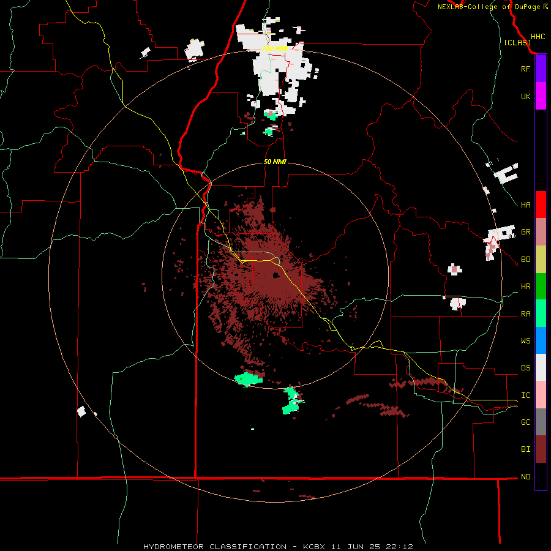551x551 pixels.
Task: Pick the HR green legend swatch
Action: 541,287
